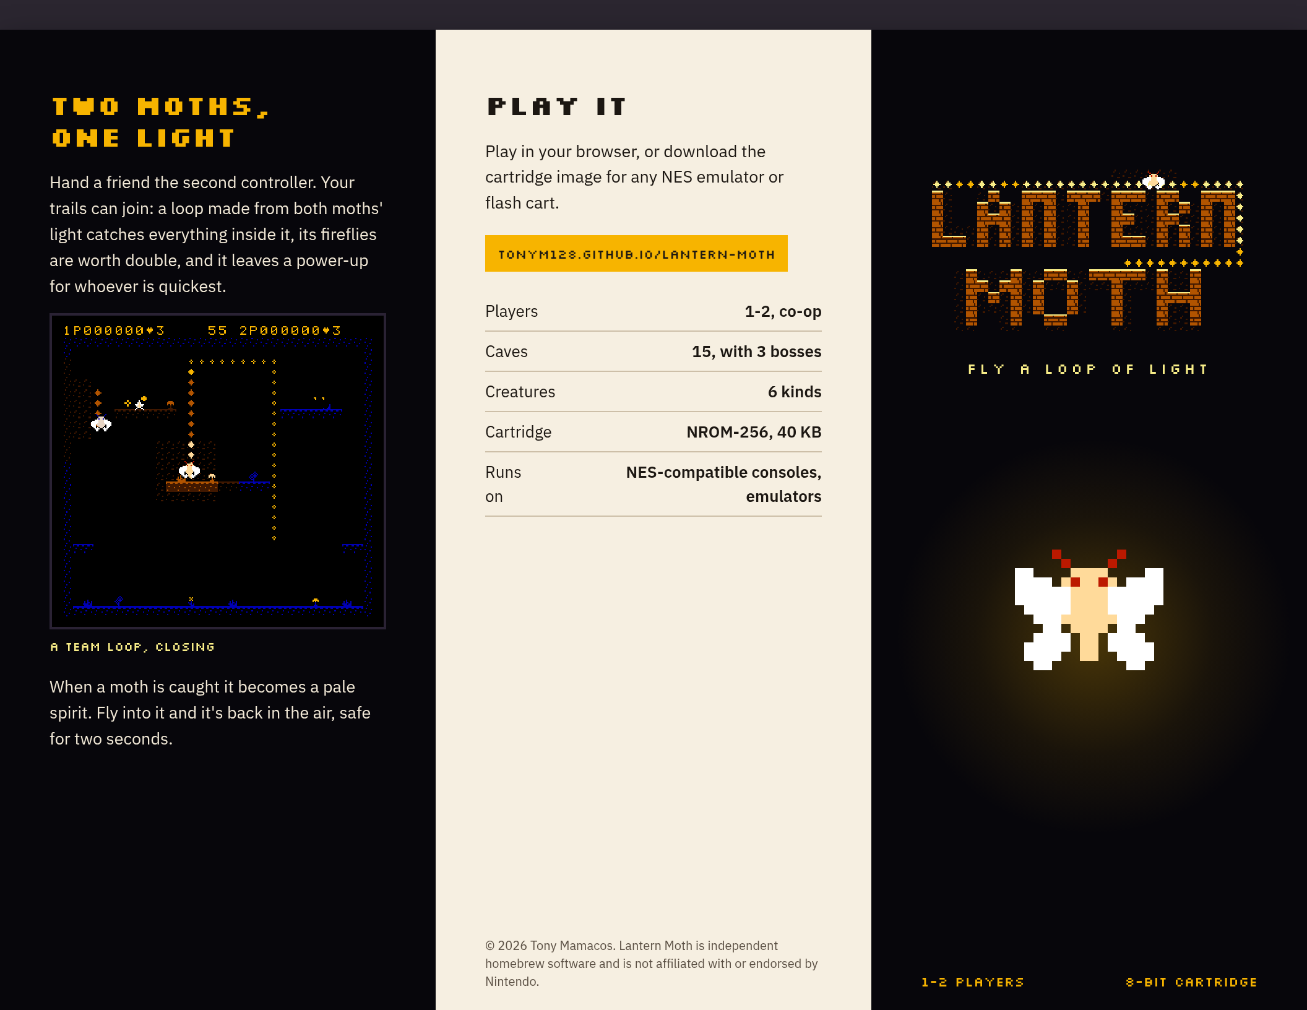
Task: Click the 'Cartridge' row label
Action: click(x=518, y=432)
